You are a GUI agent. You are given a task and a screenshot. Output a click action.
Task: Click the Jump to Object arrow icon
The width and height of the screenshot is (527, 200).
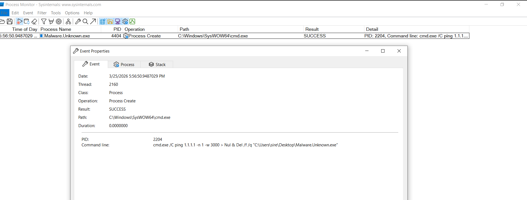tap(93, 21)
